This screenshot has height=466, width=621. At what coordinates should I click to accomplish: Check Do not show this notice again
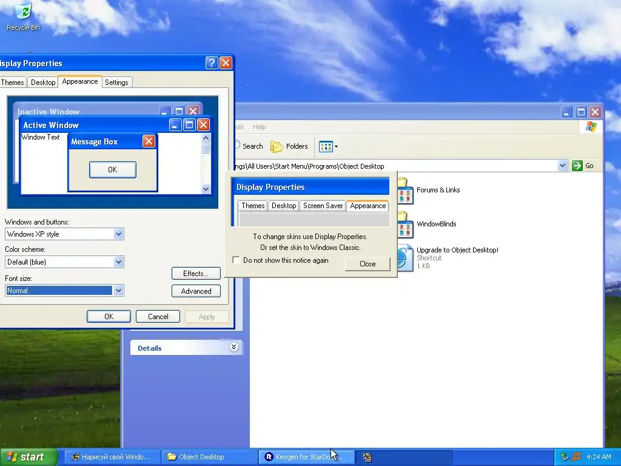coord(236,260)
